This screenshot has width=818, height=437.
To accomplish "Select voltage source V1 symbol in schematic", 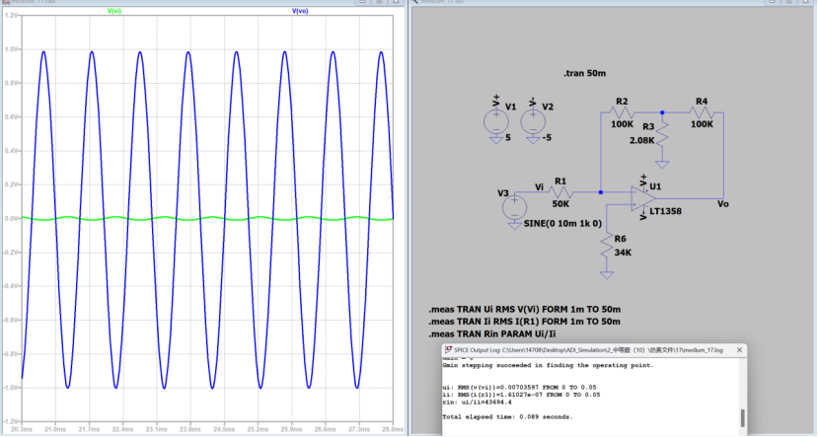I will click(x=496, y=122).
